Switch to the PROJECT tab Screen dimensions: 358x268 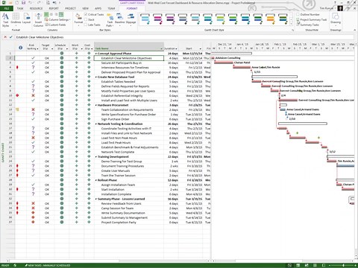pos(70,8)
